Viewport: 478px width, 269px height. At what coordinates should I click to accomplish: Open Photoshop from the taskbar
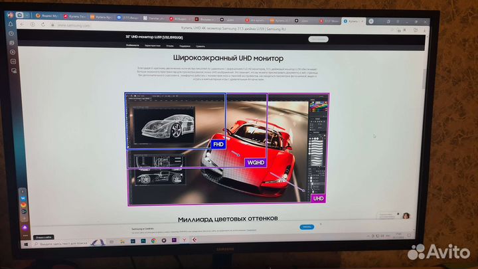(x=143, y=241)
